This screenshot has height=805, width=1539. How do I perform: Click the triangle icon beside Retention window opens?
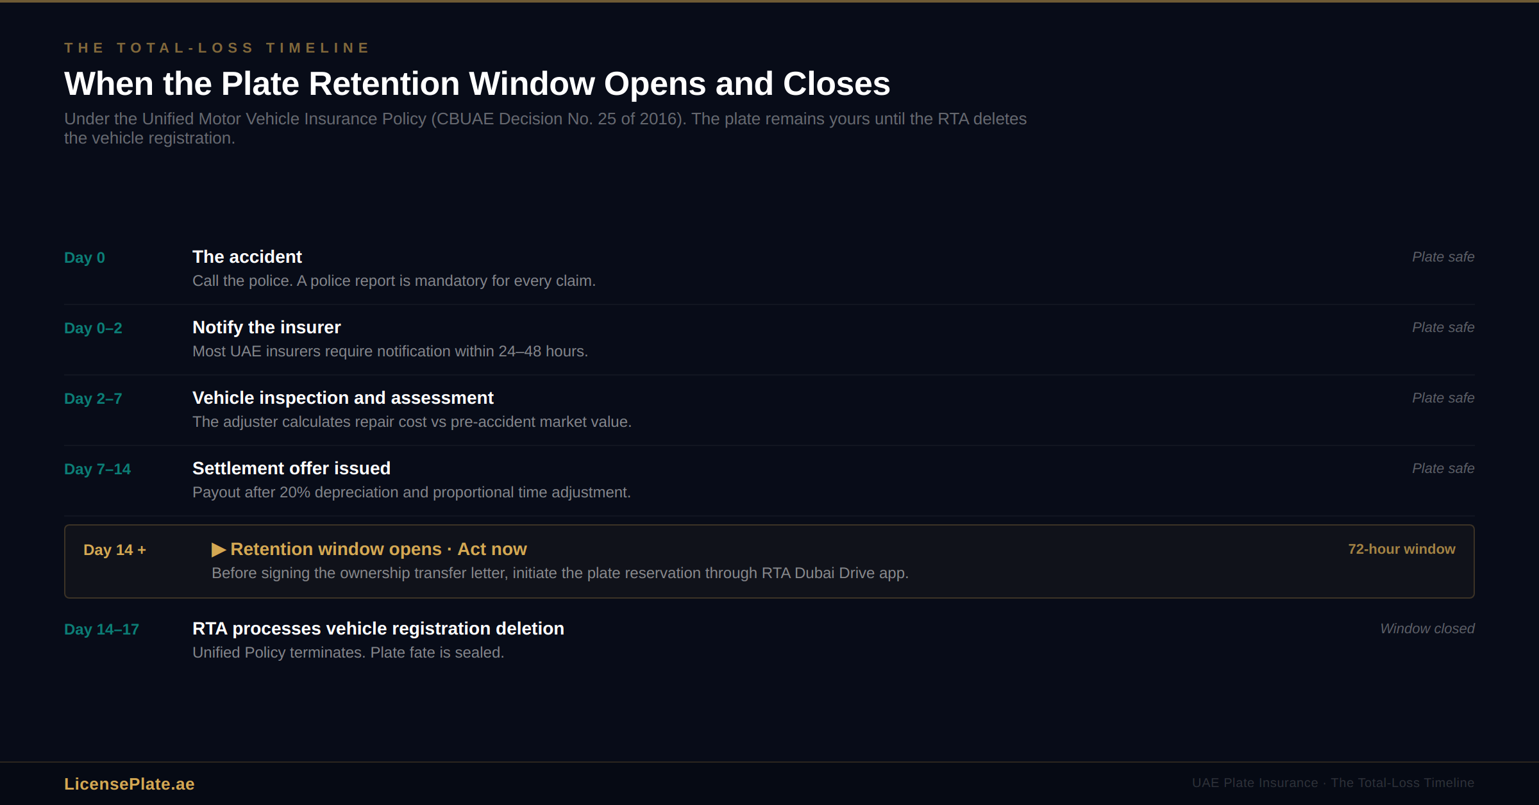click(x=218, y=550)
